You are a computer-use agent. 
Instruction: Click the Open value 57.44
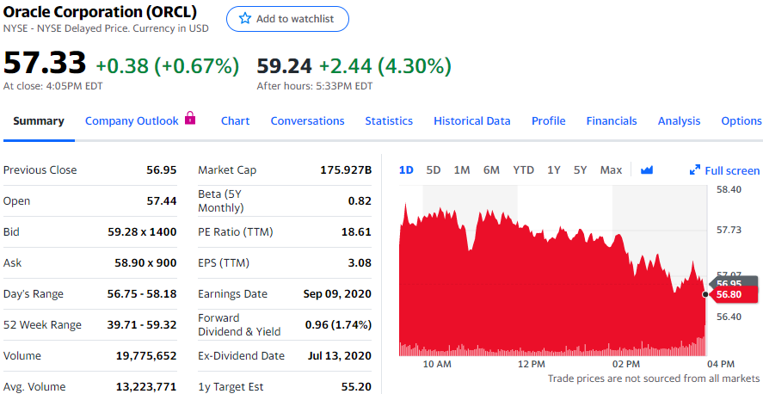[x=162, y=201]
